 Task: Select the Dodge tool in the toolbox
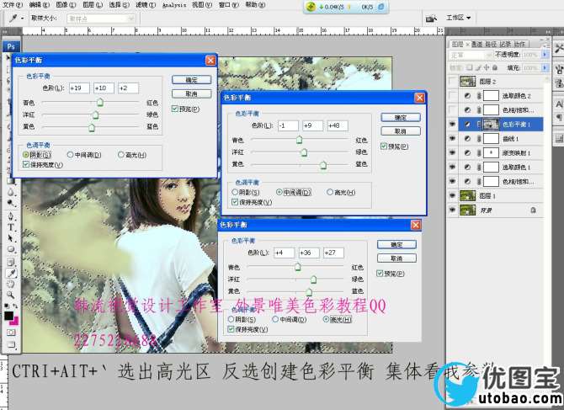(11, 203)
